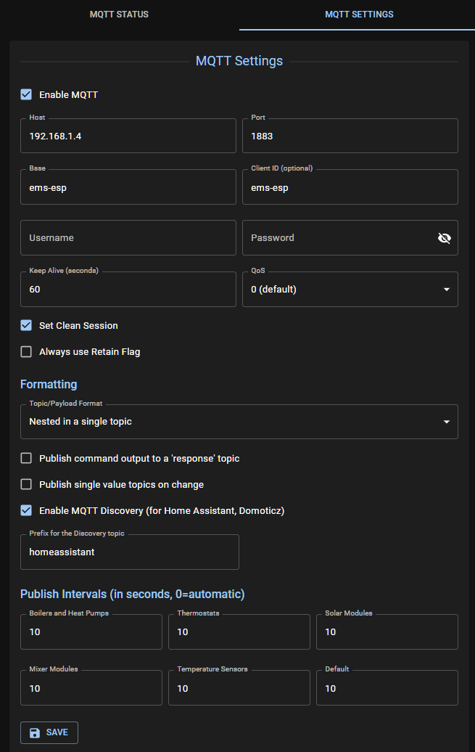Edit the Solar Modules interval field
This screenshot has height=752, width=475.
[387, 632]
